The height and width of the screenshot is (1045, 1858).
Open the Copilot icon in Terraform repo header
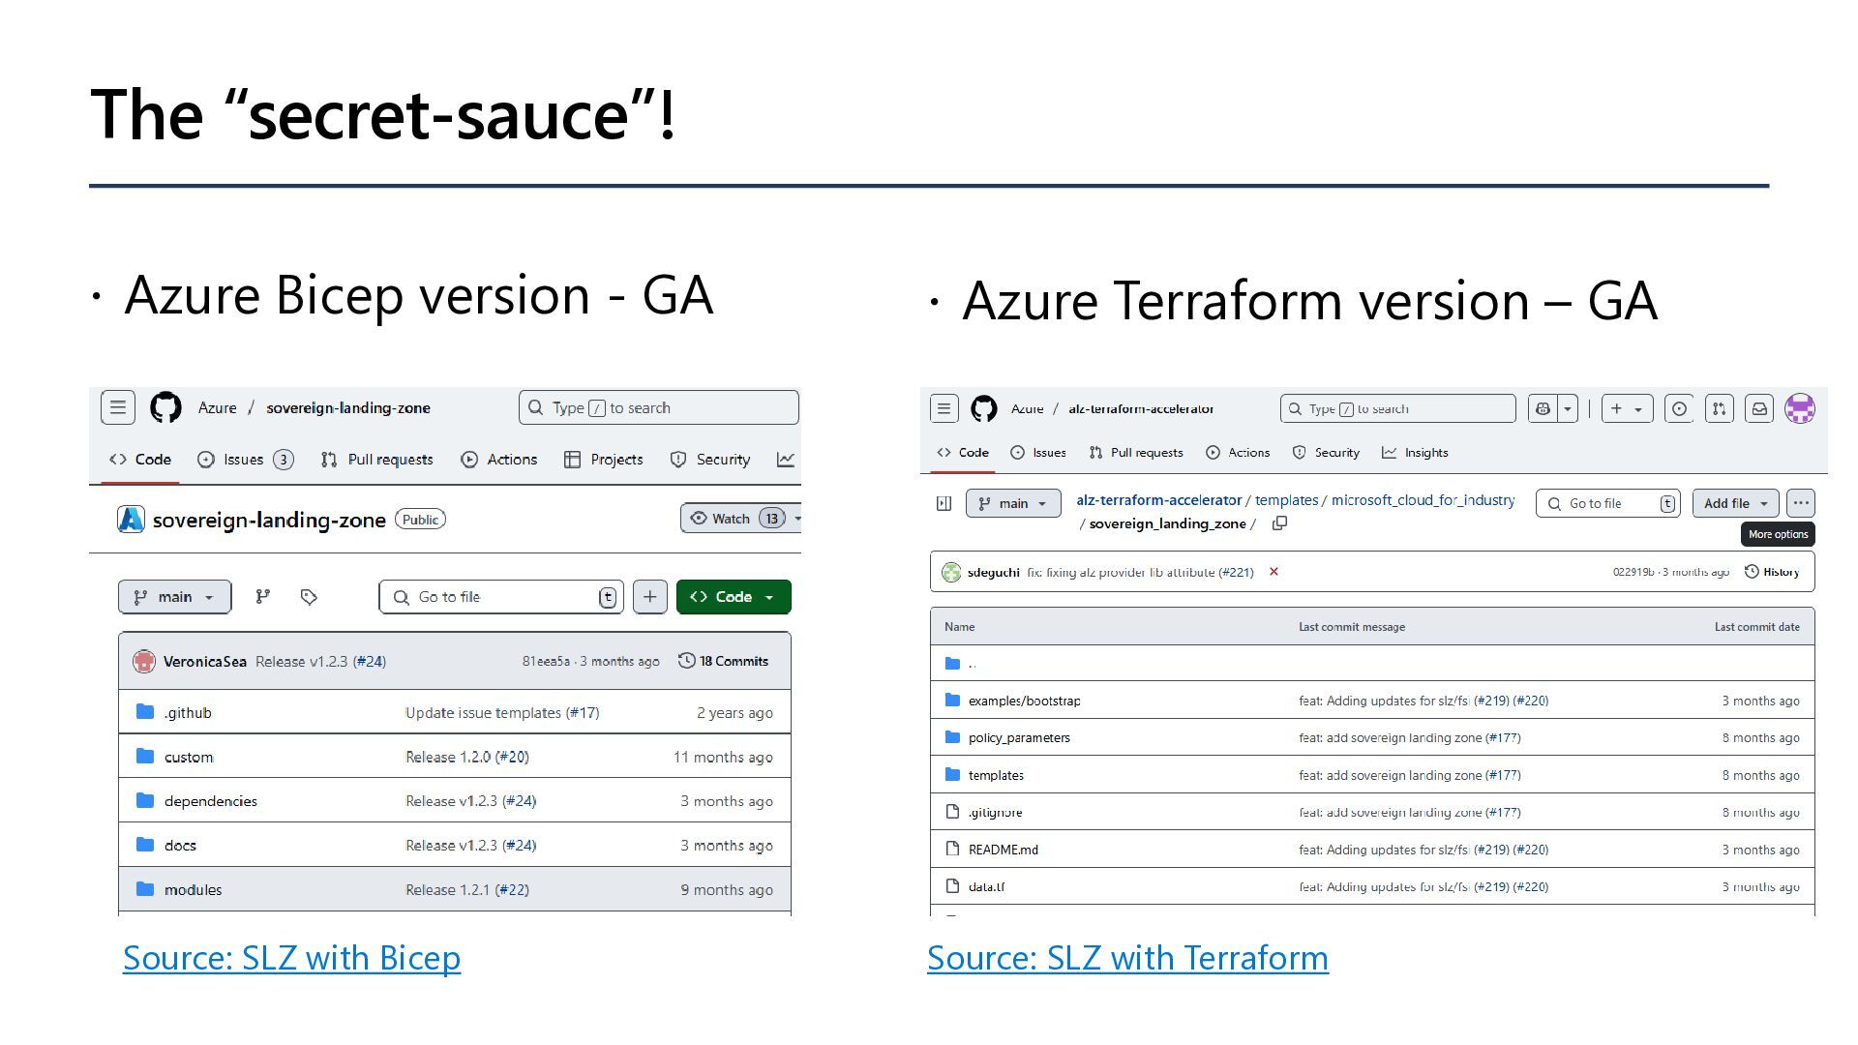[x=1543, y=408]
